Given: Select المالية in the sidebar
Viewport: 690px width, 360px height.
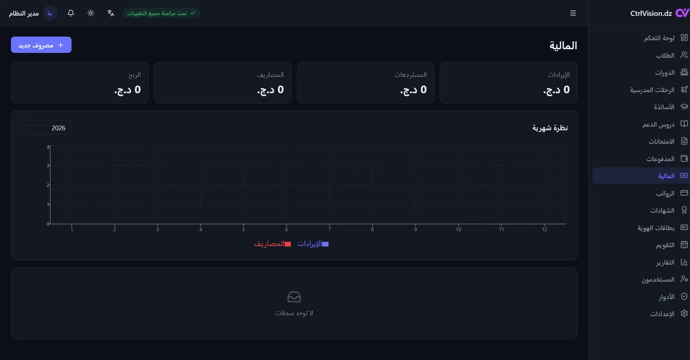Looking at the screenshot, I should tap(641, 176).
